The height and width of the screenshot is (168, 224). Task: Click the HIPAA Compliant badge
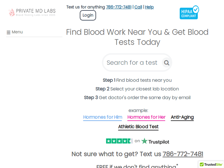pos(189,13)
